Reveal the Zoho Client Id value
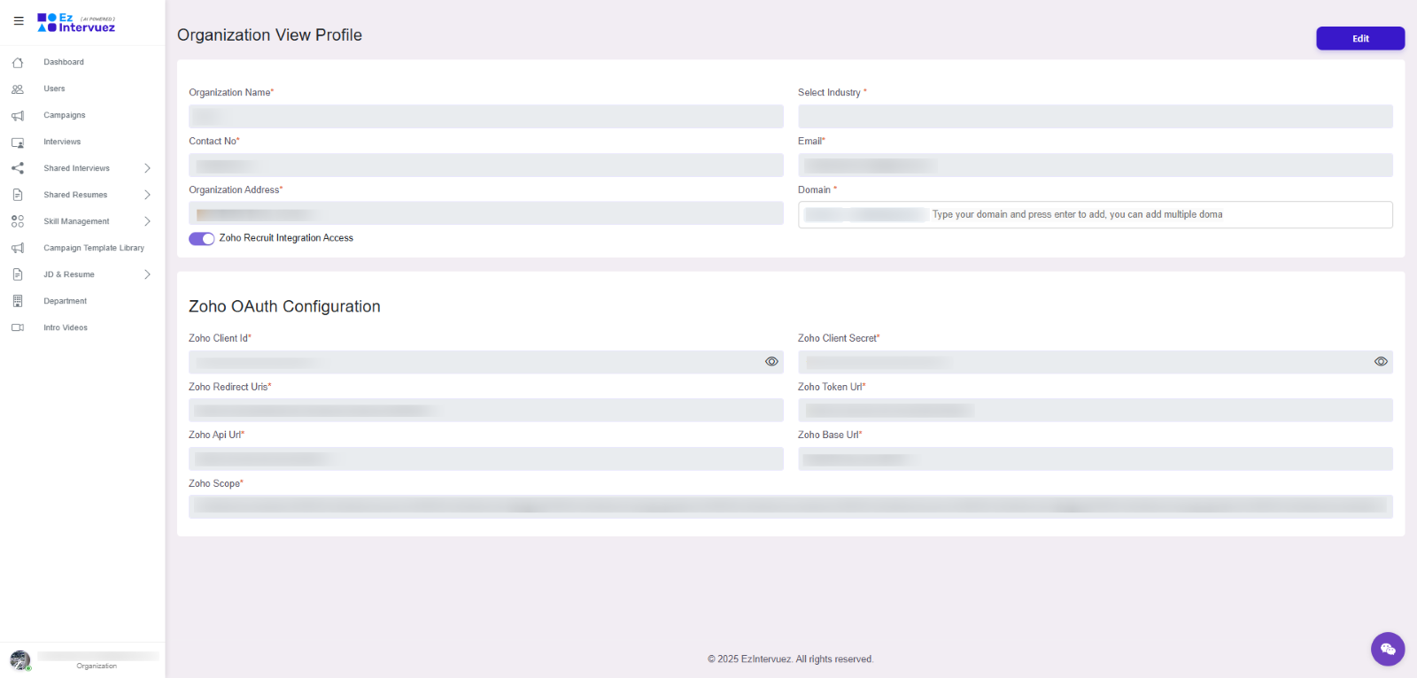The width and height of the screenshot is (1417, 678). coord(771,362)
